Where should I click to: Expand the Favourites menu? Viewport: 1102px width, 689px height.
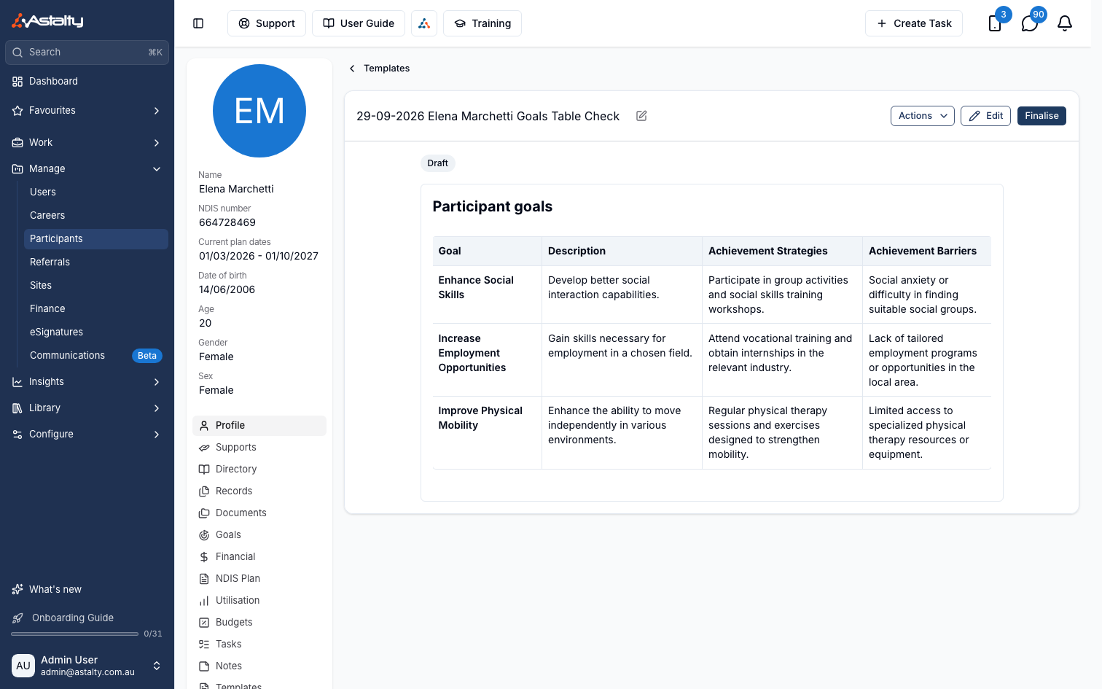[x=87, y=111]
